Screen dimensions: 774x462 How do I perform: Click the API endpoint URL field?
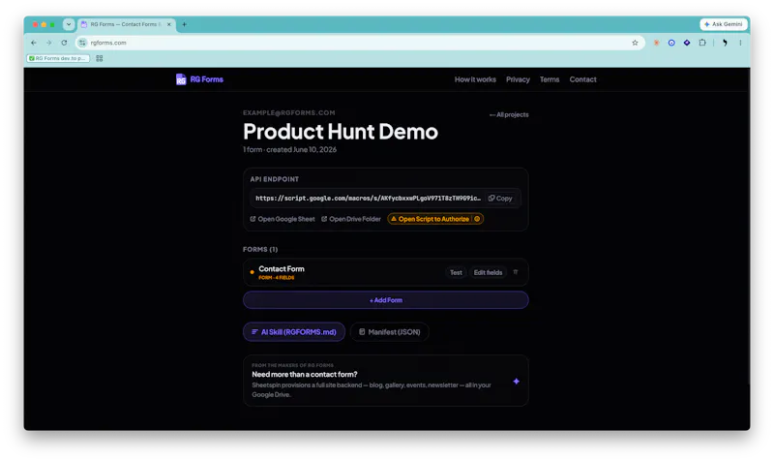[x=368, y=199]
